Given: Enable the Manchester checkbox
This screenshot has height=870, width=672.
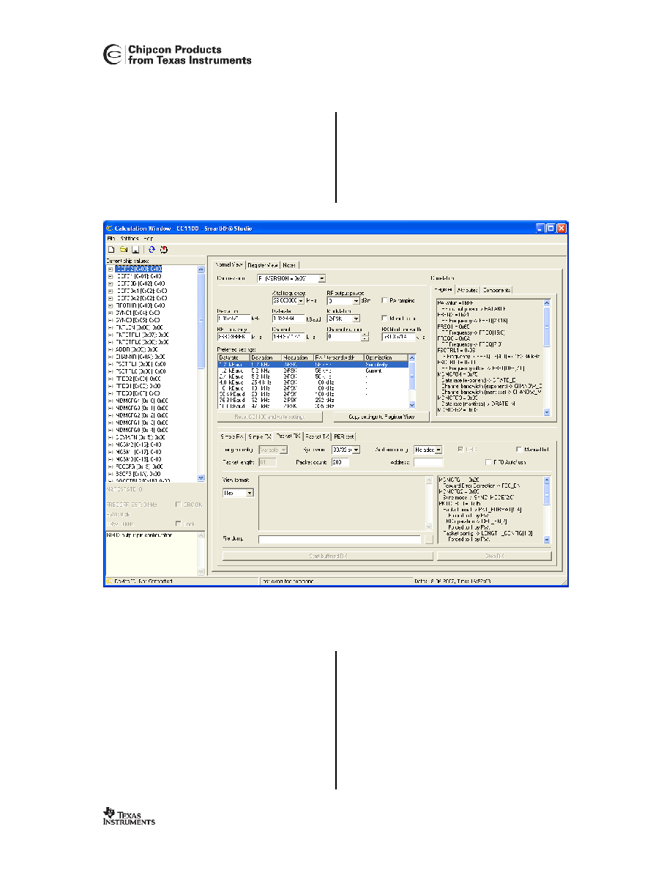Looking at the screenshot, I should pos(384,319).
